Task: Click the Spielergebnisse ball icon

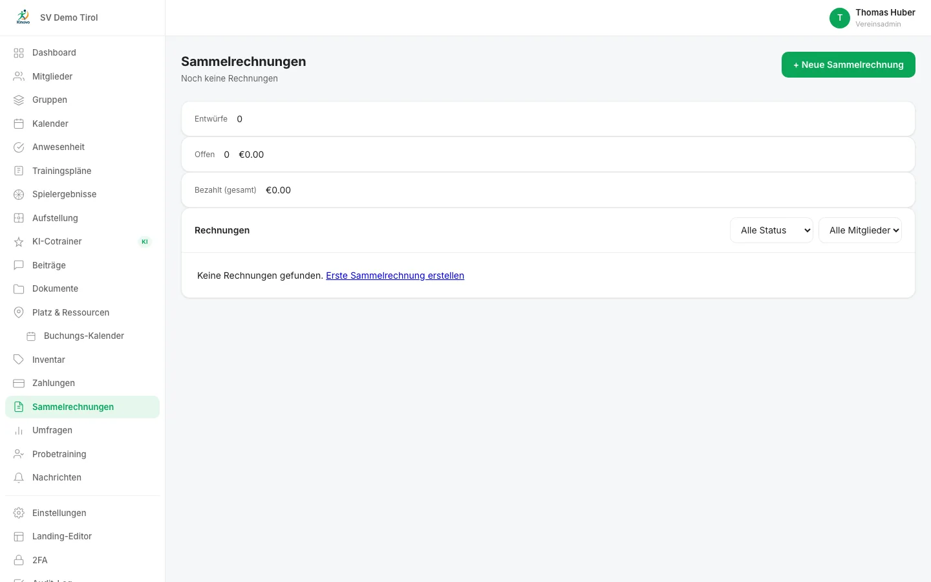Action: (19, 195)
